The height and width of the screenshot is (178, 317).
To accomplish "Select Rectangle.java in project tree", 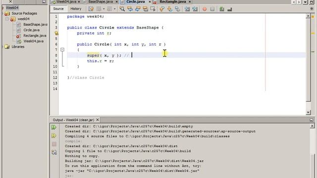I will click(35, 36).
